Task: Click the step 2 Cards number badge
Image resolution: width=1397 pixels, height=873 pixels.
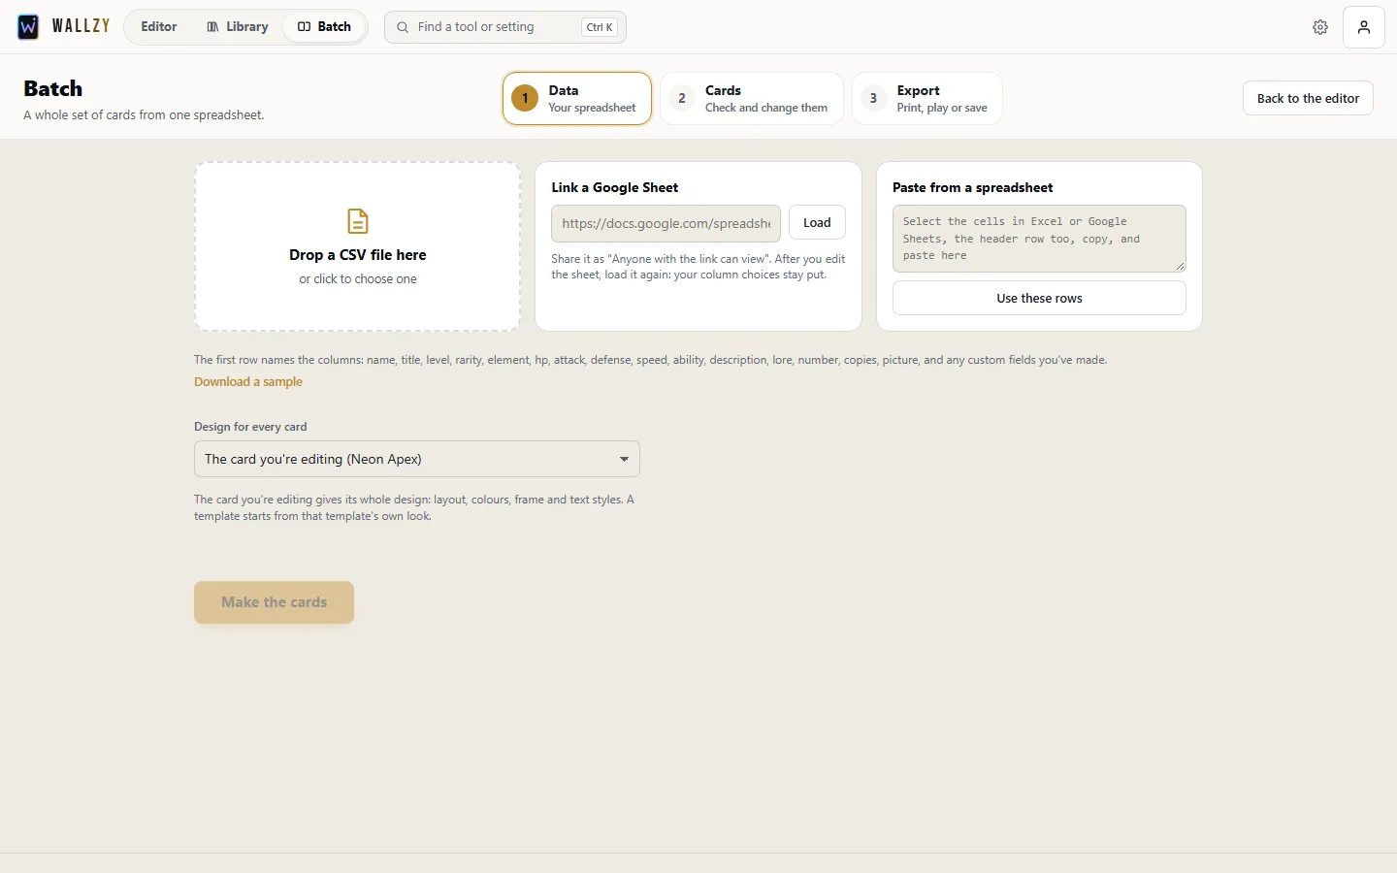Action: pyautogui.click(x=682, y=98)
